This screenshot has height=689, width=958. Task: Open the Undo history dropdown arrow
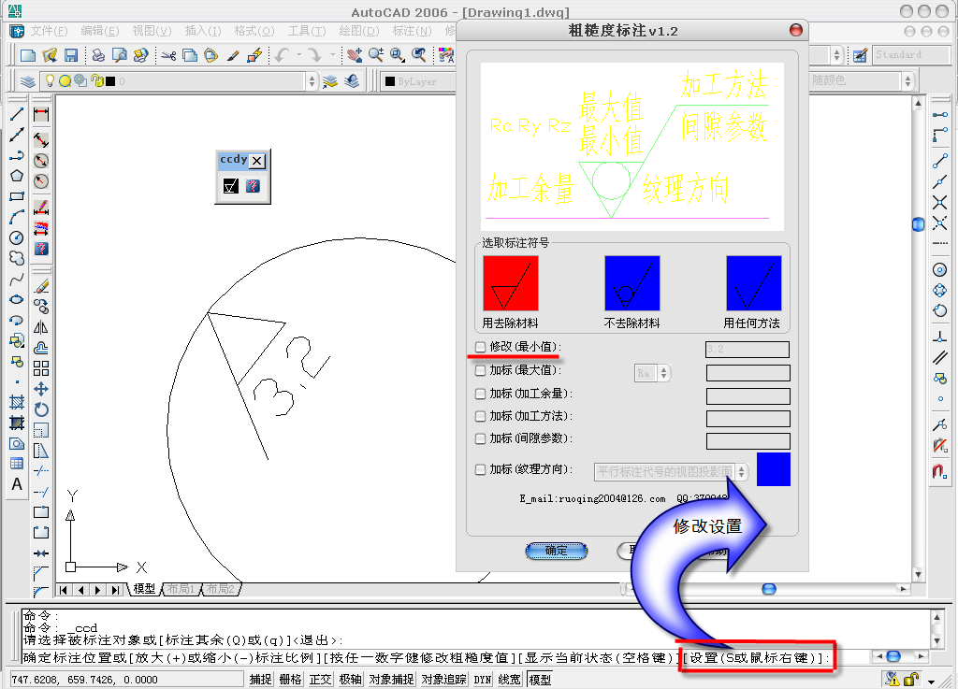point(298,55)
